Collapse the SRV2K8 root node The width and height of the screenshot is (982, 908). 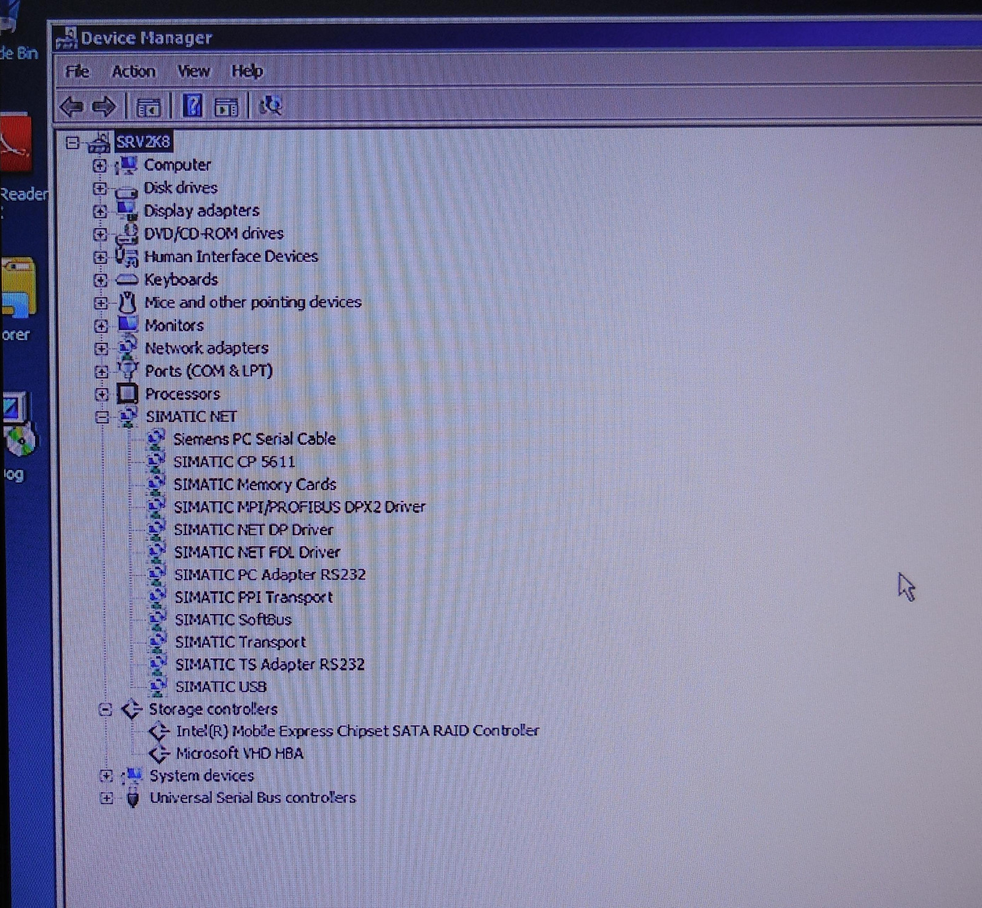pyautogui.click(x=72, y=143)
